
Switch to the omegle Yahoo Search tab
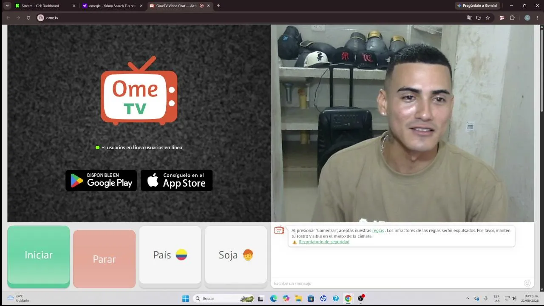112,6
